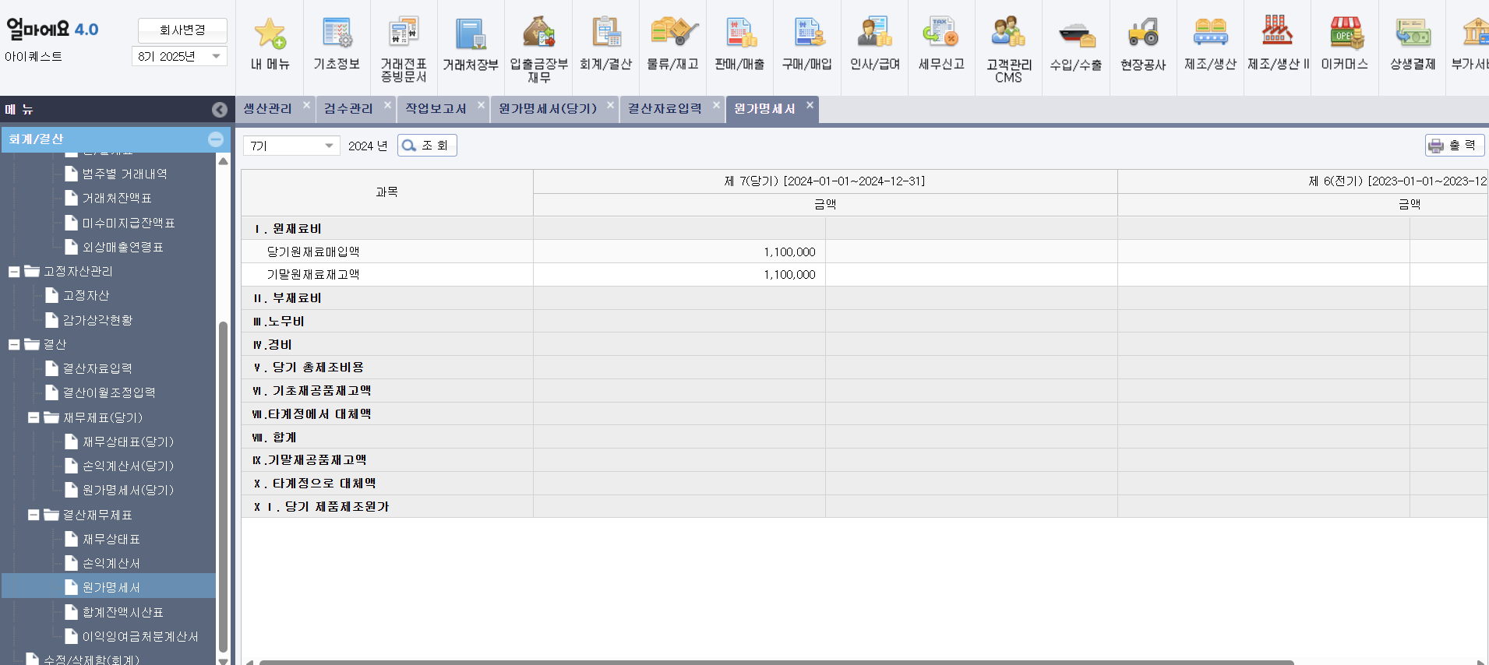Click the 회사변경 button
Image resolution: width=1489 pixels, height=665 pixels.
pos(182,30)
